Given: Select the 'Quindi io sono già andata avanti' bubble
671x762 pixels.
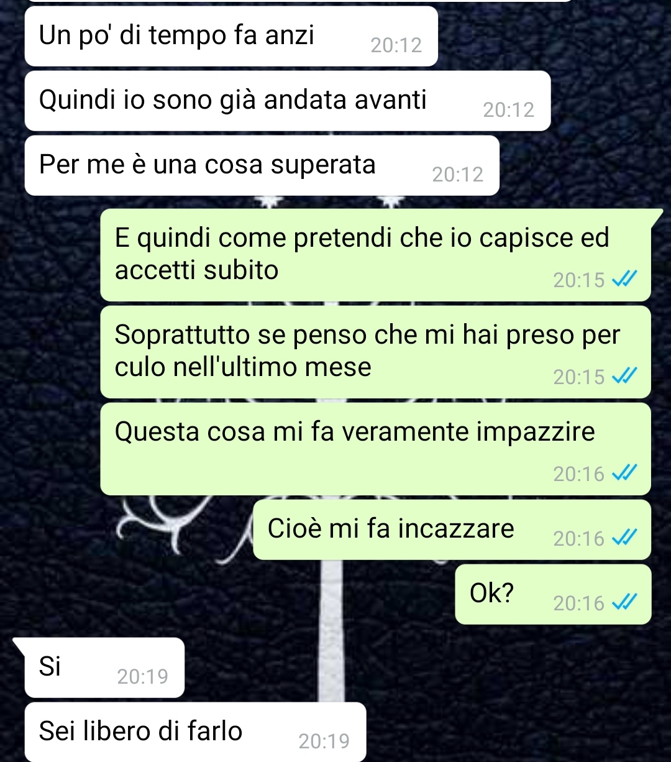Looking at the screenshot, I should [x=288, y=101].
